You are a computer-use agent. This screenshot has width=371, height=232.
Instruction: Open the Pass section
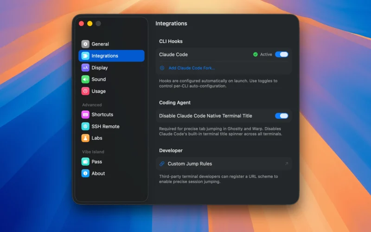tap(111, 161)
